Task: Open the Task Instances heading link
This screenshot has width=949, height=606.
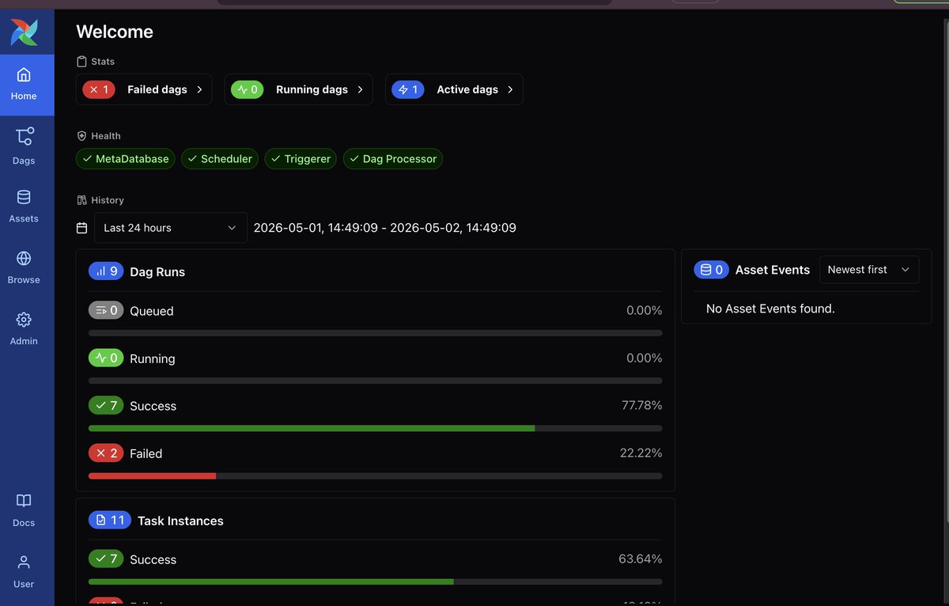Action: (180, 521)
